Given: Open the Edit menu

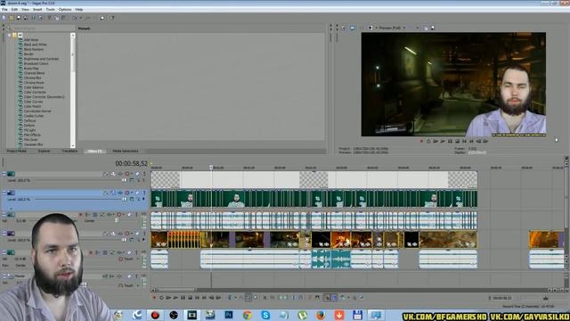Looking at the screenshot, I should coord(14,10).
